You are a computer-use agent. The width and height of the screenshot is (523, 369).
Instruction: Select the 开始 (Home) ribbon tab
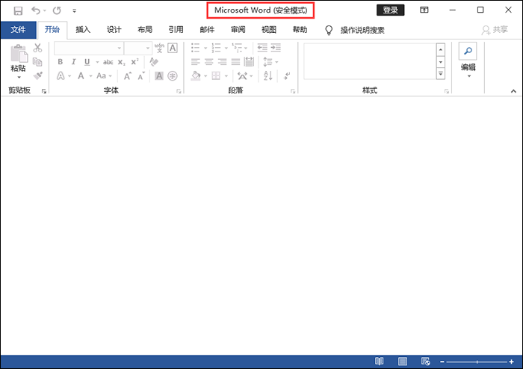tap(52, 30)
